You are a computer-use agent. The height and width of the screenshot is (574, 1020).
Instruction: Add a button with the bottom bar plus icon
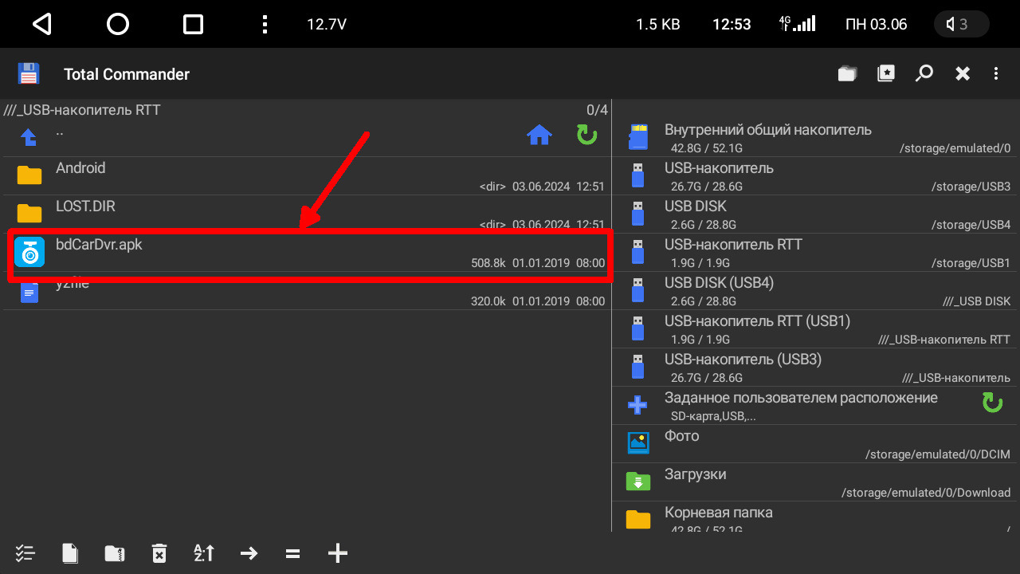coord(338,553)
